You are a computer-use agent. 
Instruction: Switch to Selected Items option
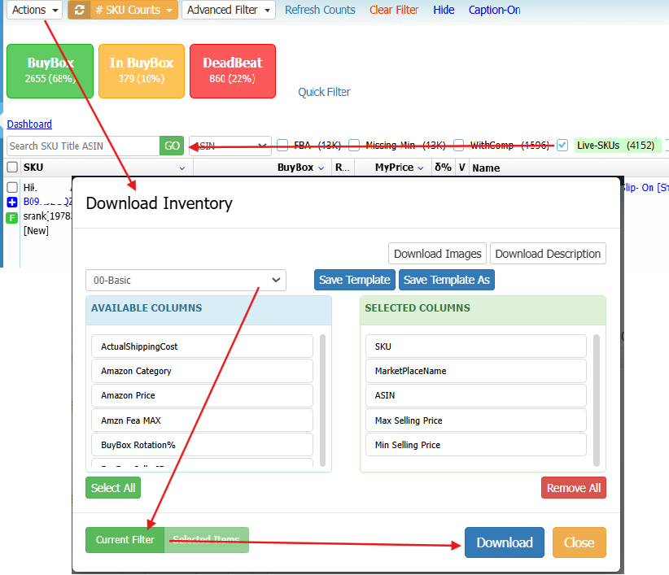point(206,540)
